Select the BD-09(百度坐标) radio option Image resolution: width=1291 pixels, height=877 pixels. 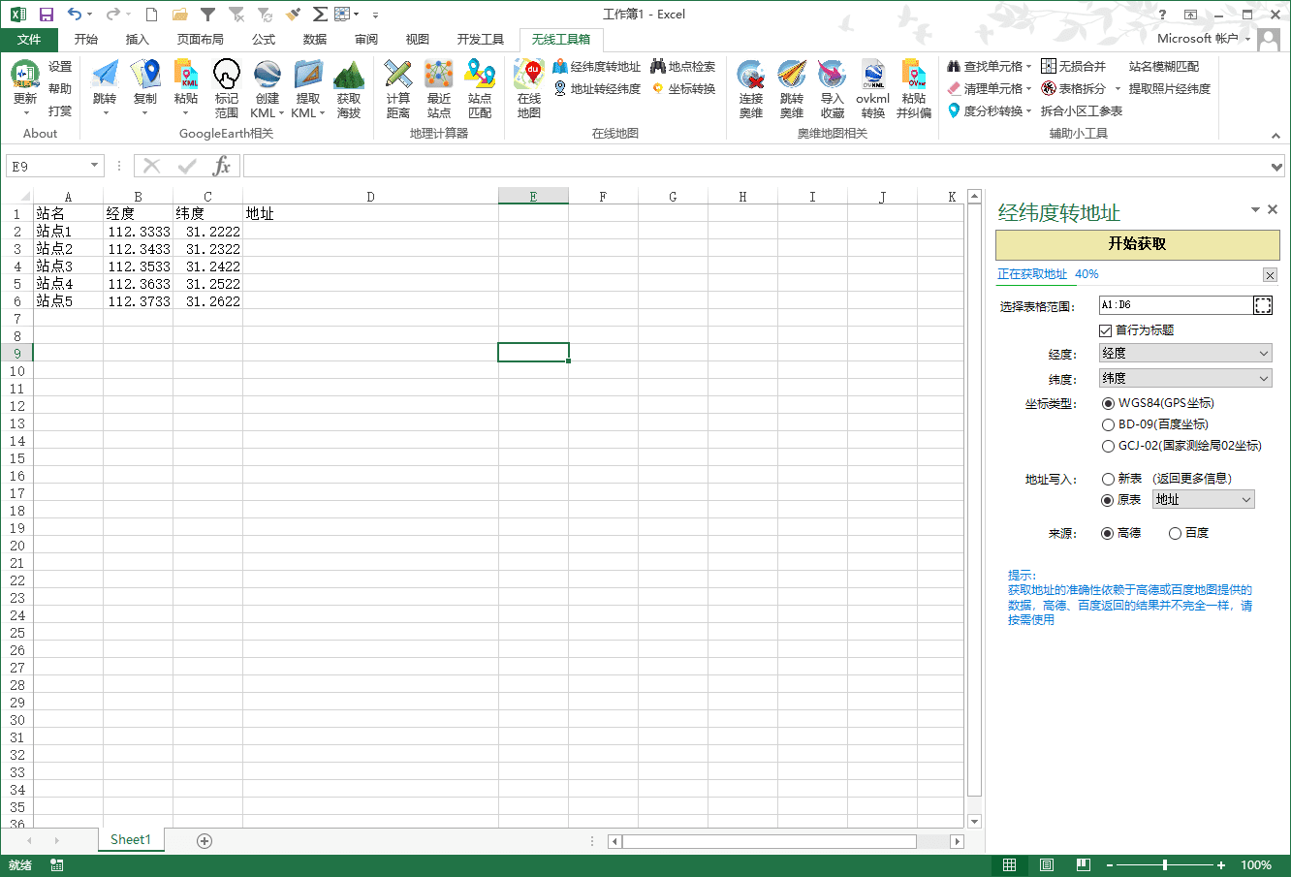point(1108,424)
